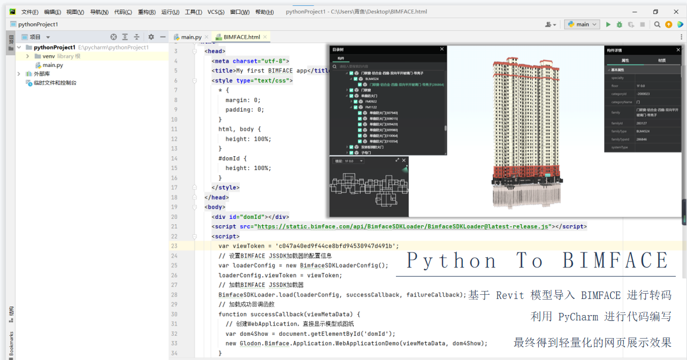The image size is (687, 360).
Task: Run with coverage using the shield icon
Action: [x=631, y=24]
